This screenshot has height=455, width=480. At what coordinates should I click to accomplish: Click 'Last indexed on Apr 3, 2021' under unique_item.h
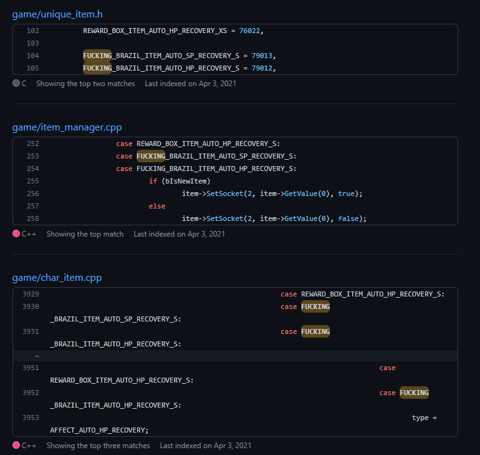point(190,84)
